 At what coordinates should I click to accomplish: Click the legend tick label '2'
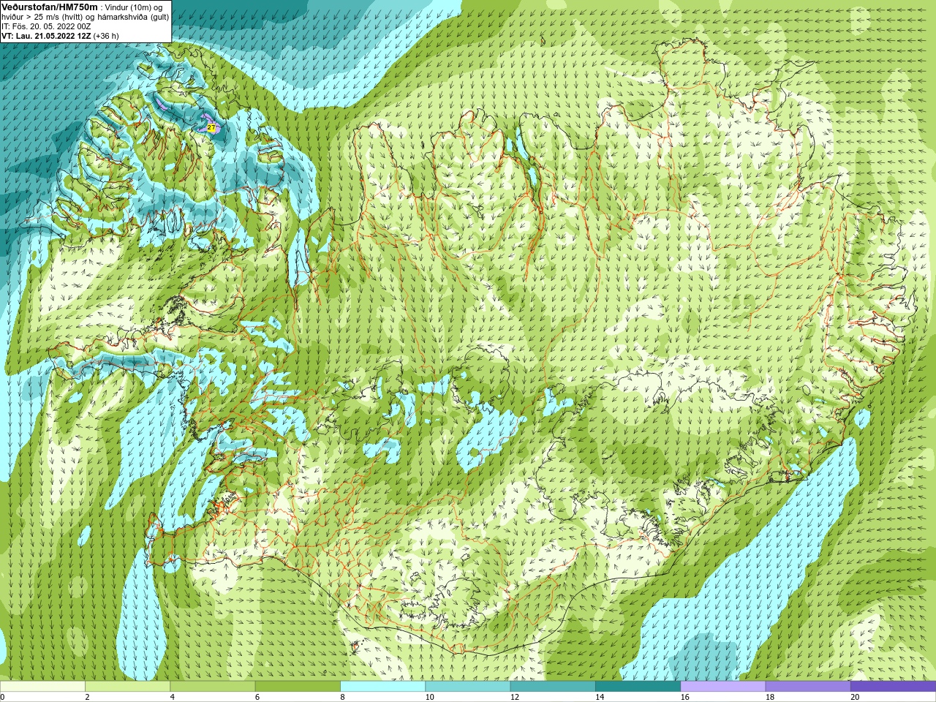coord(87,697)
